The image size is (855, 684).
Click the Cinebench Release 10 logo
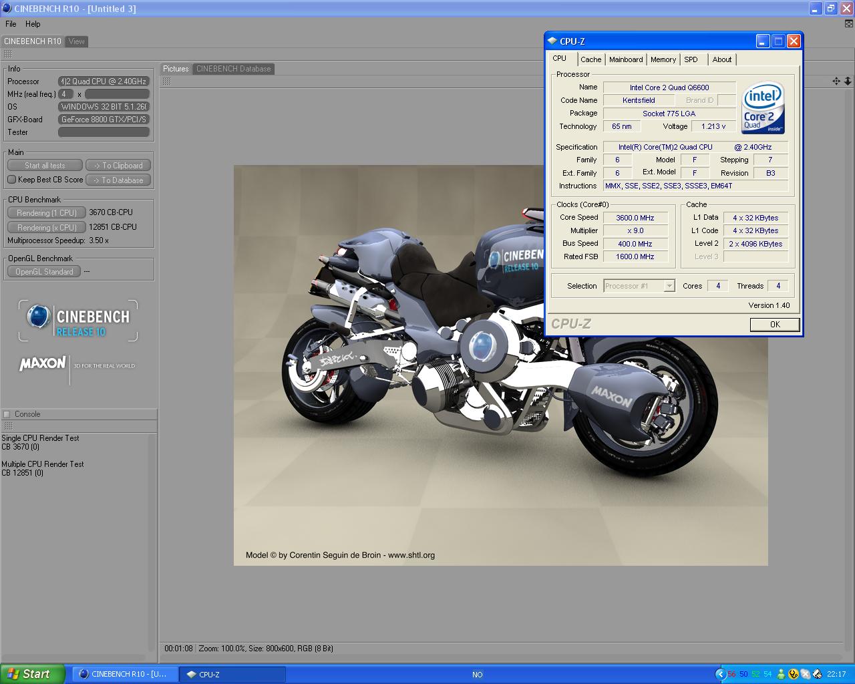pyautogui.click(x=78, y=321)
